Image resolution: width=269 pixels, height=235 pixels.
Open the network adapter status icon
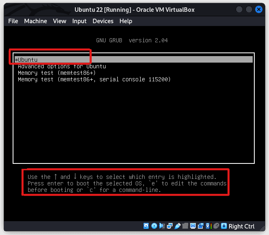click(170, 226)
